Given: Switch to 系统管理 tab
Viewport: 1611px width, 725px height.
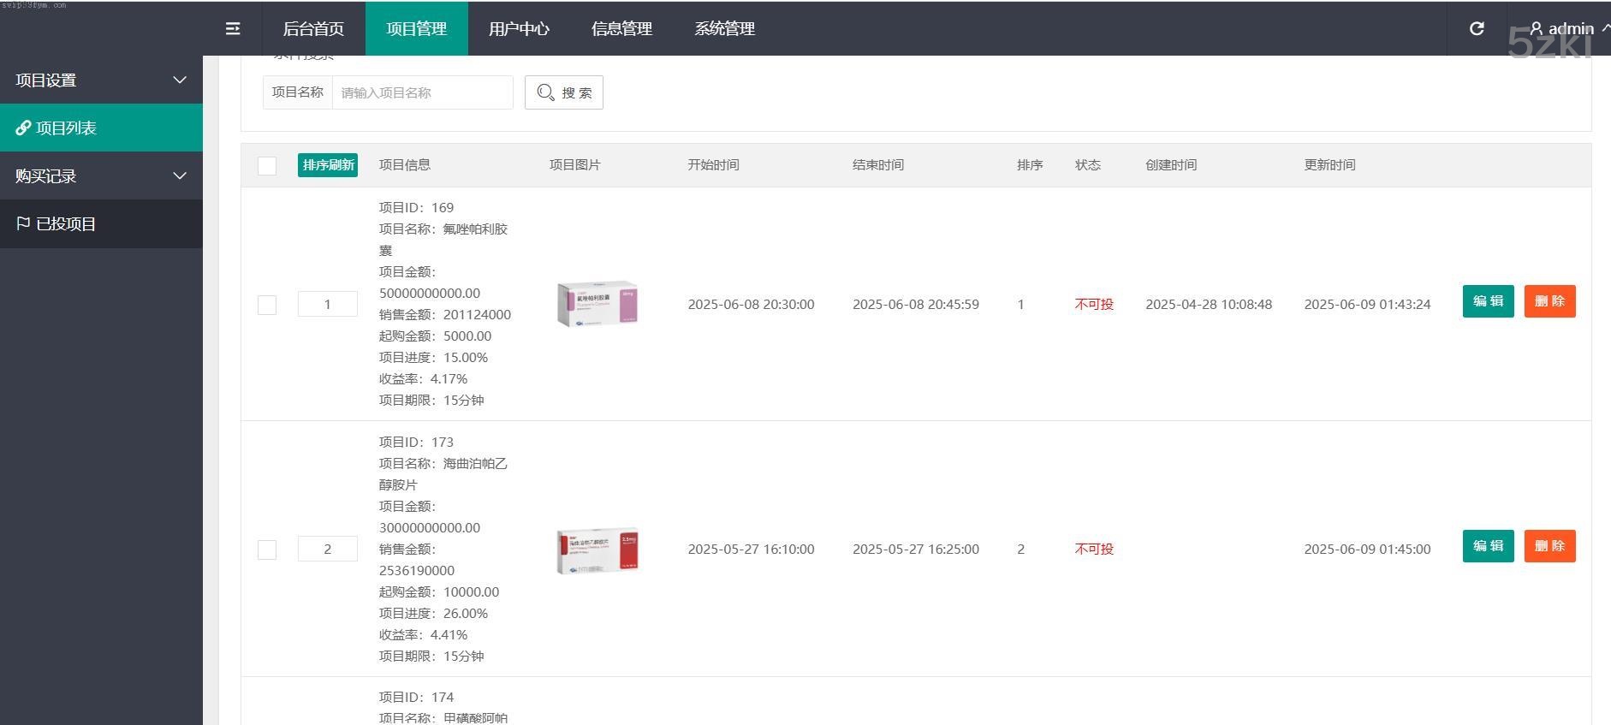Looking at the screenshot, I should (725, 28).
